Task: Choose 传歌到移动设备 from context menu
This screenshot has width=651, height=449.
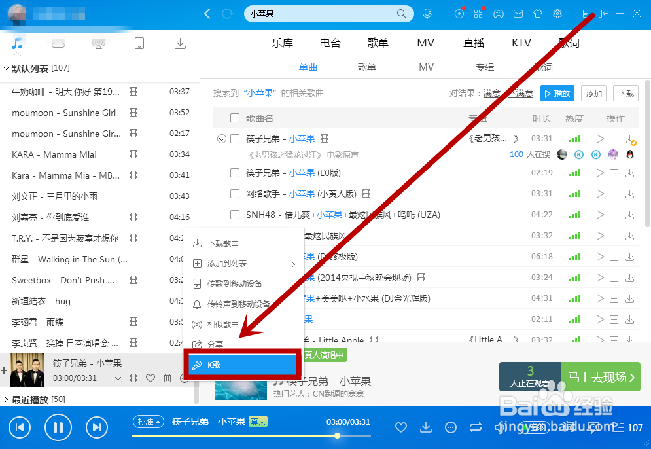Action: point(244,284)
